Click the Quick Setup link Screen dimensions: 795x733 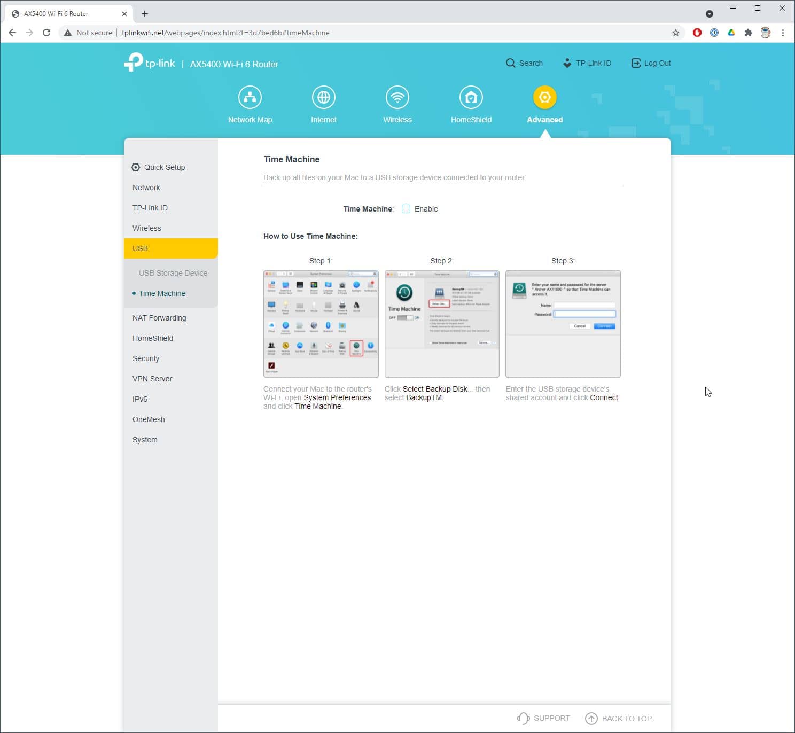point(165,167)
